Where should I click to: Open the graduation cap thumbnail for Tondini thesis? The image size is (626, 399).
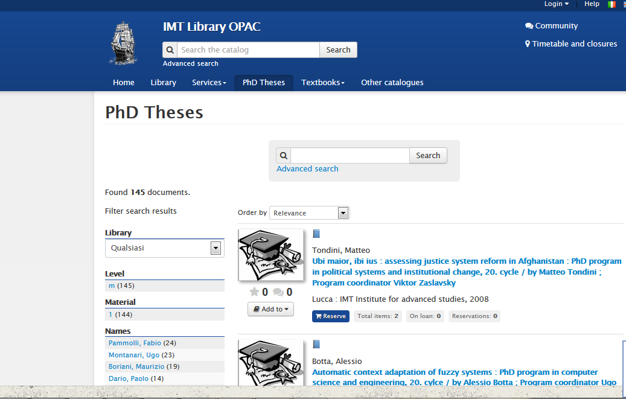tap(271, 255)
